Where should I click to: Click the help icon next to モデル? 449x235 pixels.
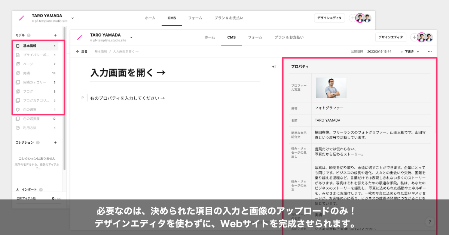(x=29, y=35)
